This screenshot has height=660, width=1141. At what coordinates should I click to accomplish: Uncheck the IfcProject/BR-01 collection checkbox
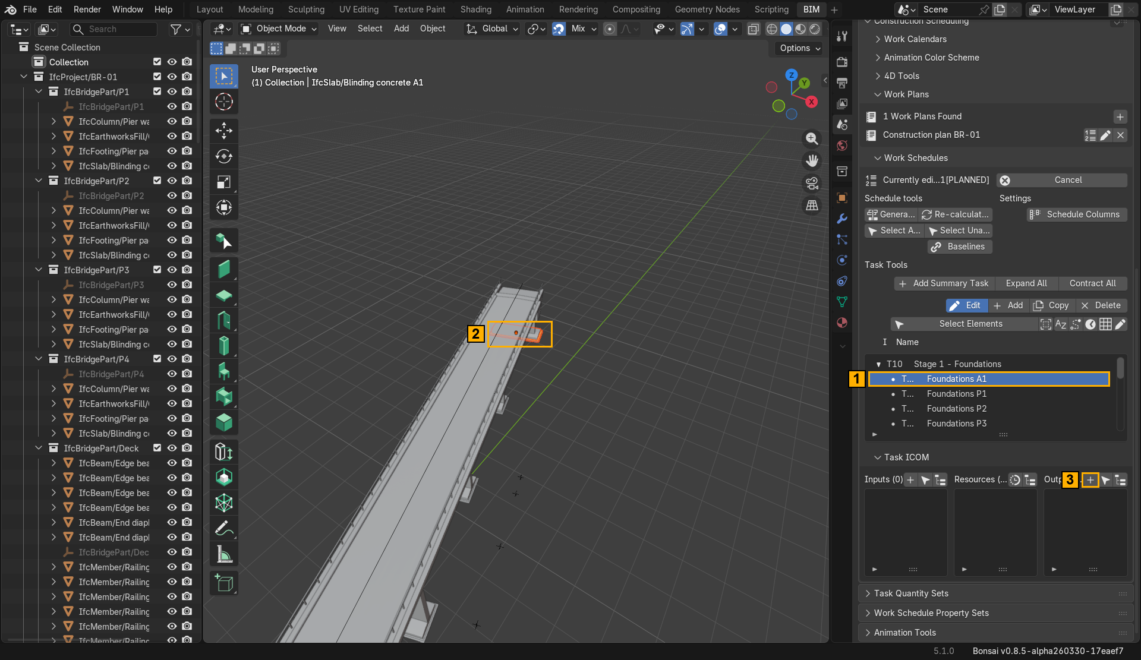pyautogui.click(x=157, y=77)
